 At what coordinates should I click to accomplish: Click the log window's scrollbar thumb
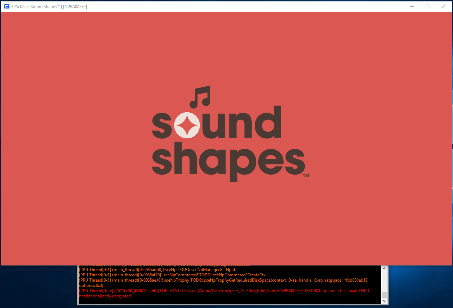pos(384,295)
